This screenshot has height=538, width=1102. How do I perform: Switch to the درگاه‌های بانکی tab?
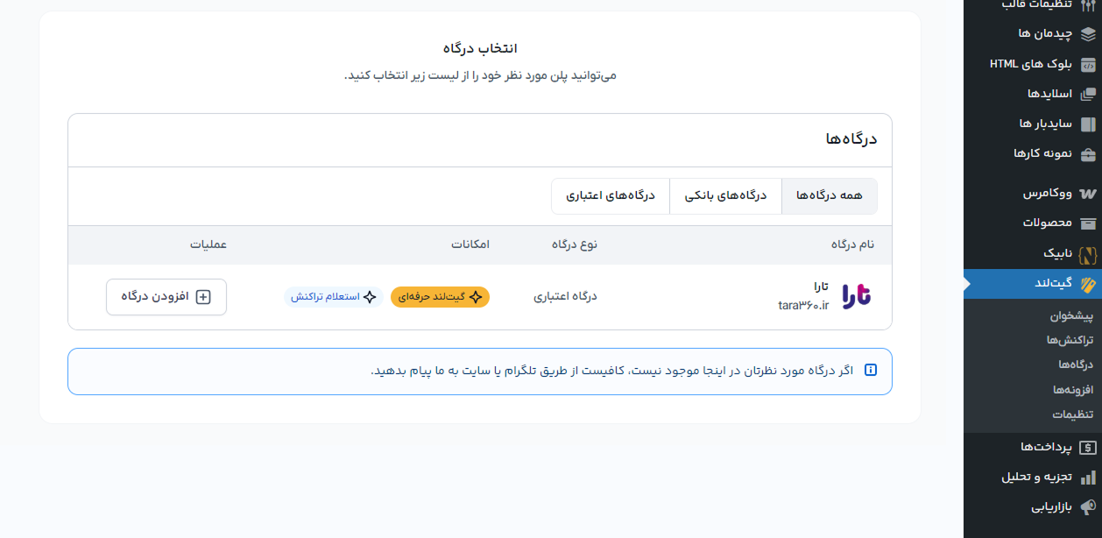pos(725,195)
